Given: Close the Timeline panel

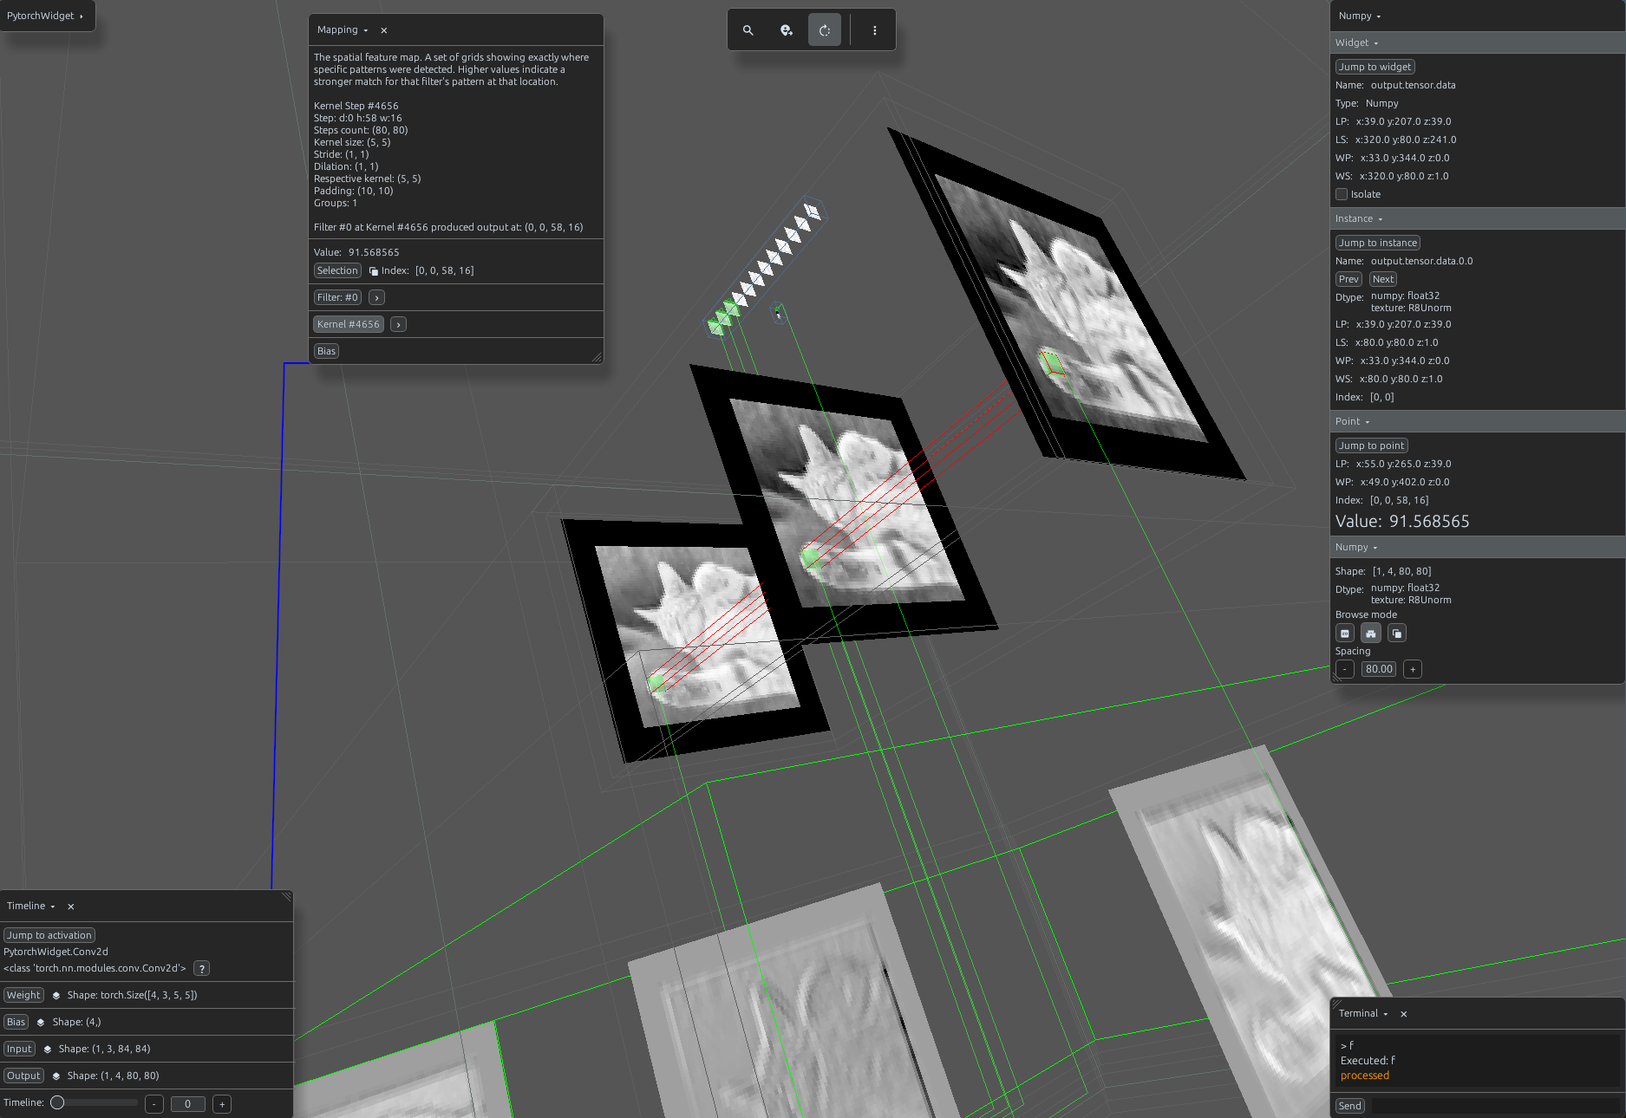Looking at the screenshot, I should click(x=71, y=907).
